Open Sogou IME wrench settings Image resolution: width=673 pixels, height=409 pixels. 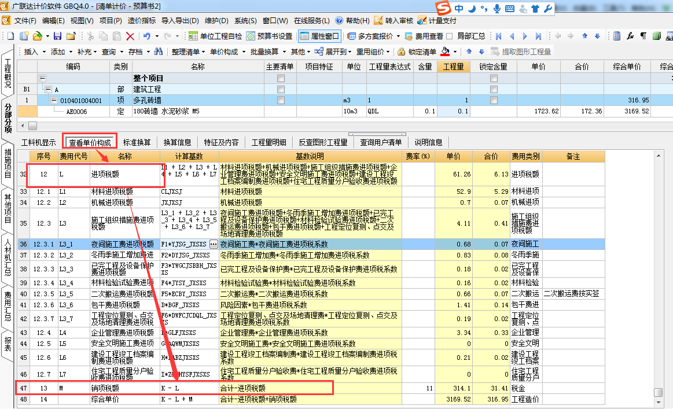pyautogui.click(x=548, y=9)
